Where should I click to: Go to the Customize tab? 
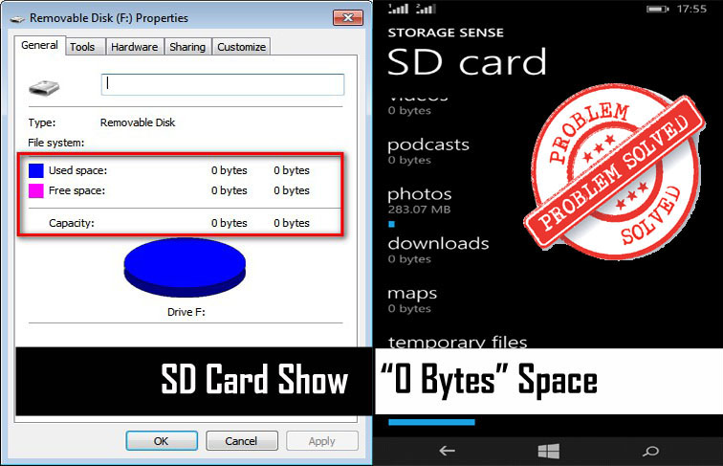[x=241, y=47]
